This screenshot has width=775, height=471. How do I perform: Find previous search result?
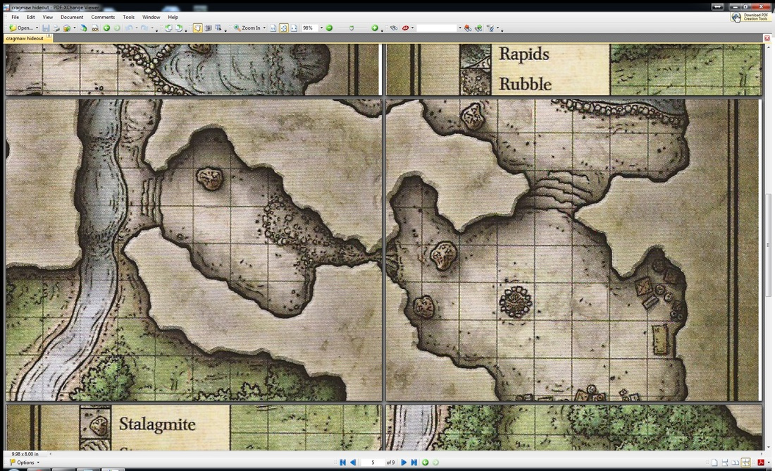[468, 28]
